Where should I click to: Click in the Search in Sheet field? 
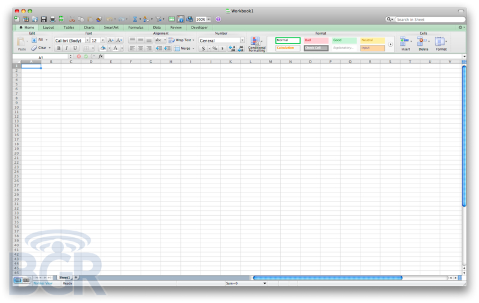point(429,20)
